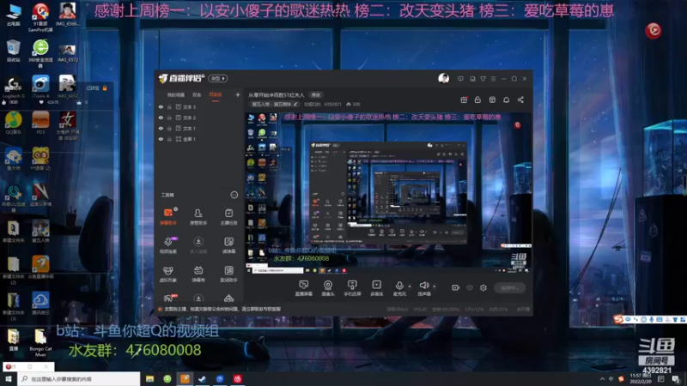Open skin/shirt icon in title bar

tap(483, 79)
